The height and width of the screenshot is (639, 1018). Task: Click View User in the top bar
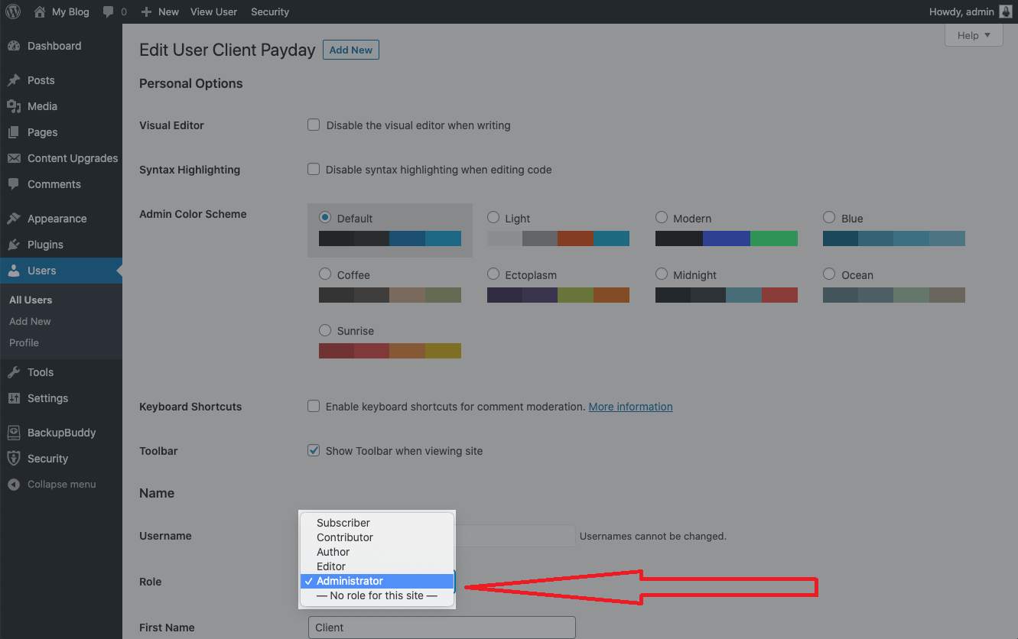(x=213, y=11)
